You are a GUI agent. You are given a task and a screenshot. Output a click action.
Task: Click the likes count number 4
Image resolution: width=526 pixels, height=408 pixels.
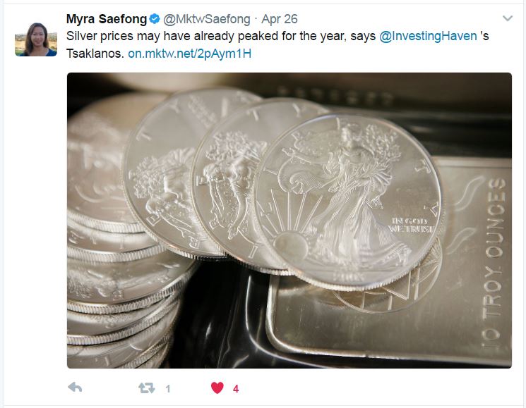236,388
